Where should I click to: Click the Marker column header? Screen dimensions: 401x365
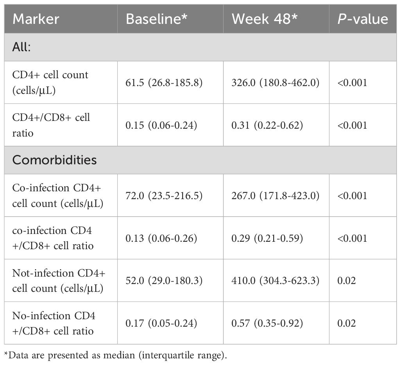pos(36,19)
